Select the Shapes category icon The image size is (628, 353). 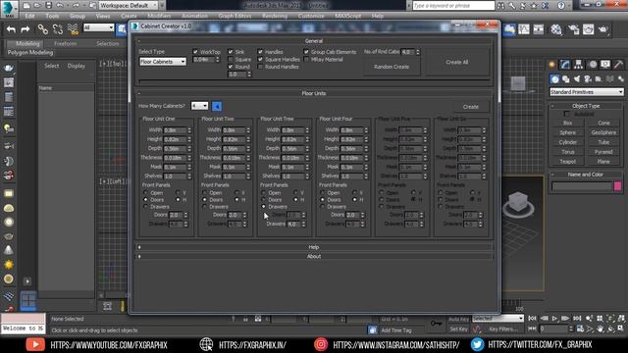tap(566, 79)
